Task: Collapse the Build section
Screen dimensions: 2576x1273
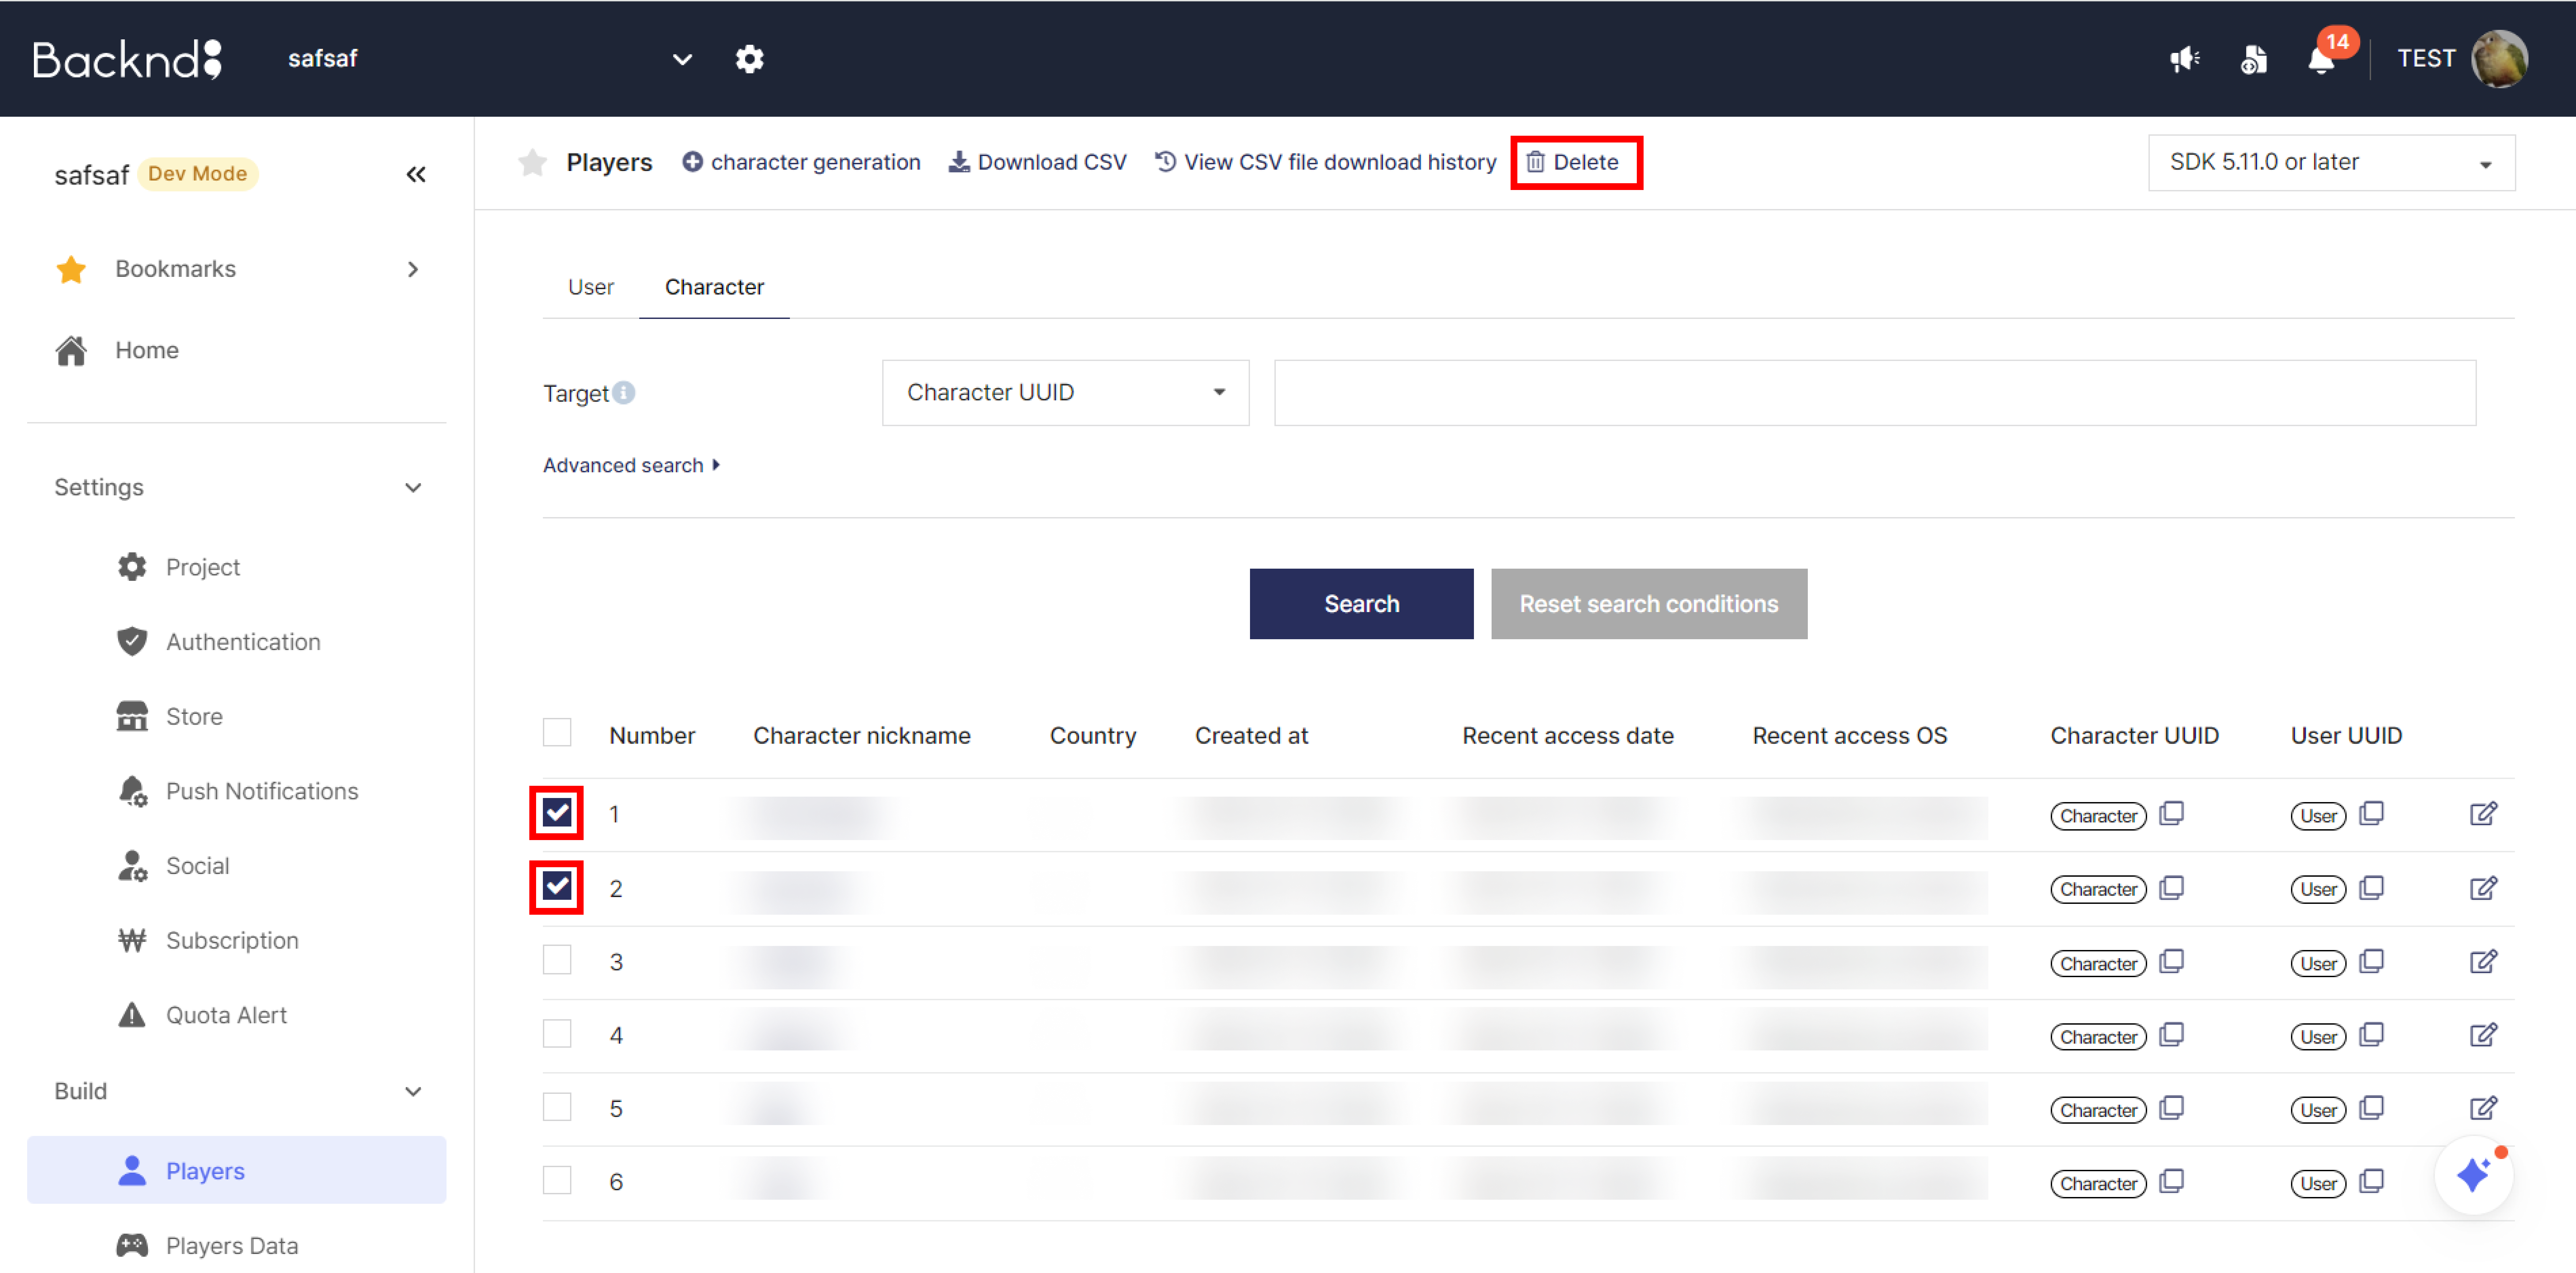Action: tap(413, 1092)
